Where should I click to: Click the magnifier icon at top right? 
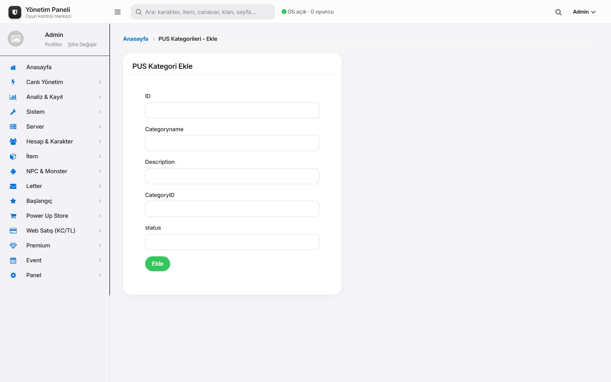tap(558, 12)
